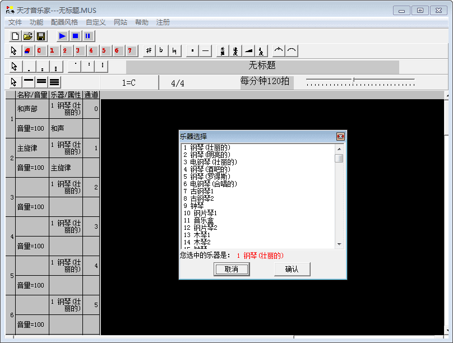
Task: Open the 功能 menu
Action: [x=36, y=22]
